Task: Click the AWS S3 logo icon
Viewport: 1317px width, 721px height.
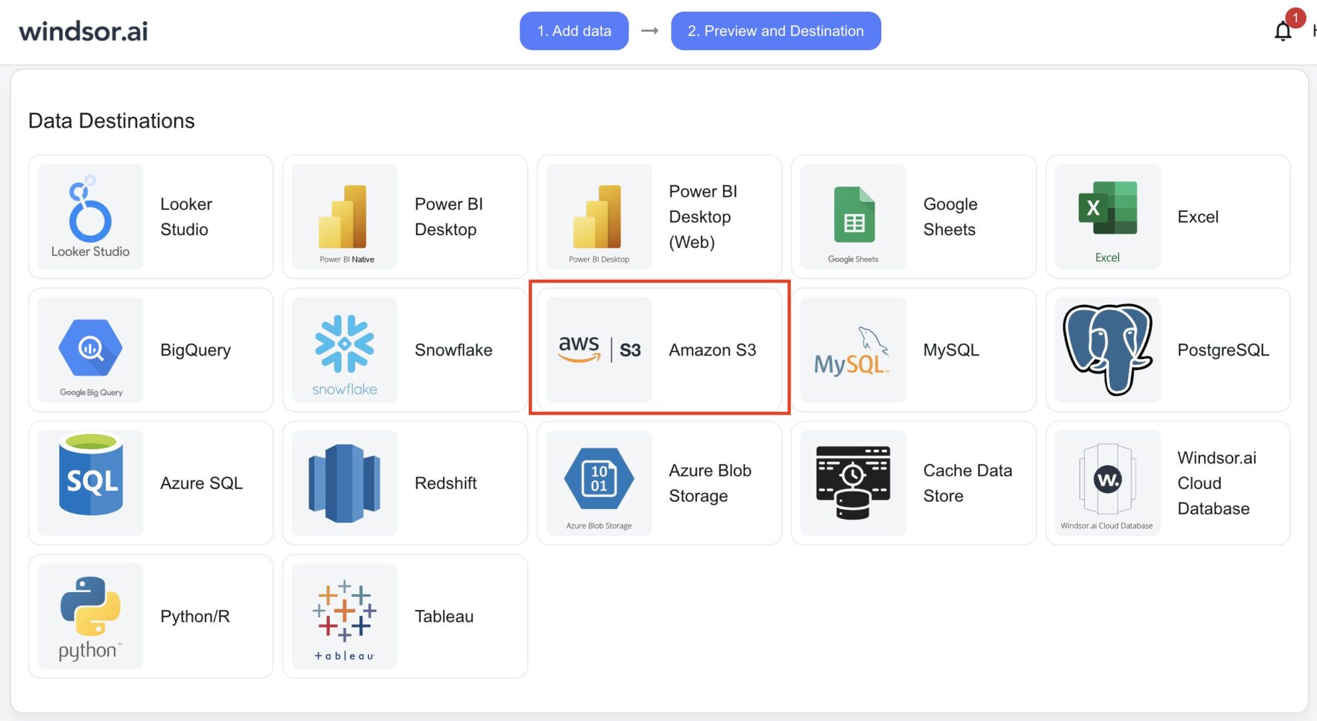Action: coord(599,350)
